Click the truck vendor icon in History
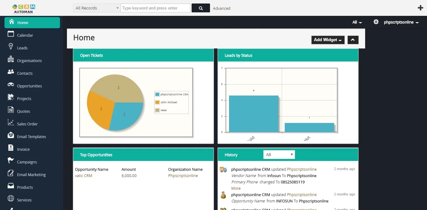 (x=223, y=170)
